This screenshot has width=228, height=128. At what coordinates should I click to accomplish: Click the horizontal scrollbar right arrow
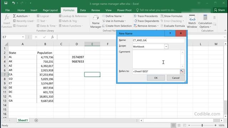point(222,121)
